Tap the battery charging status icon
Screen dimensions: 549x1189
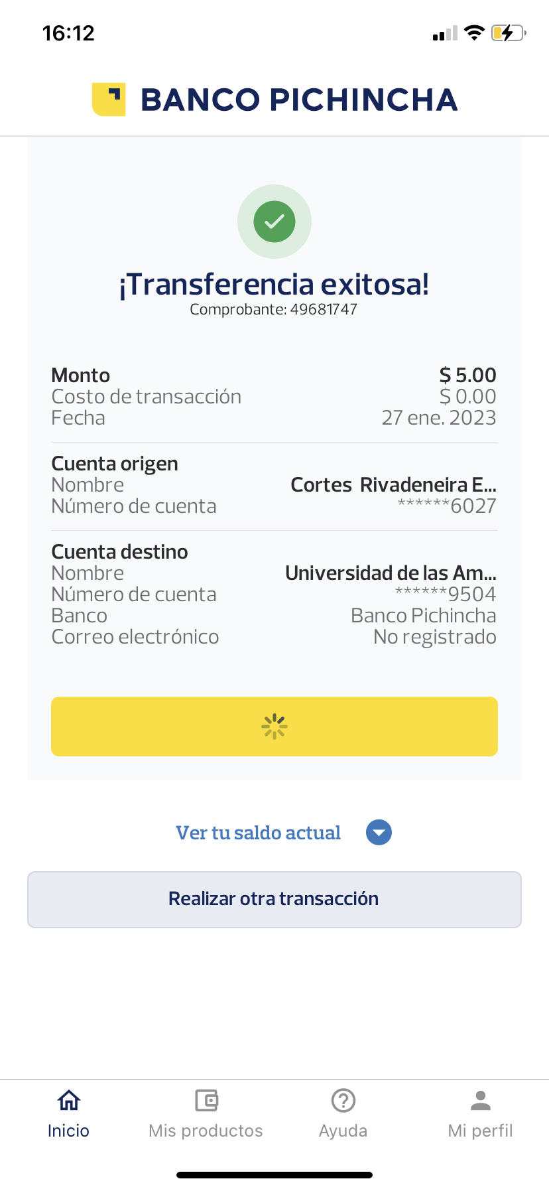tap(508, 33)
